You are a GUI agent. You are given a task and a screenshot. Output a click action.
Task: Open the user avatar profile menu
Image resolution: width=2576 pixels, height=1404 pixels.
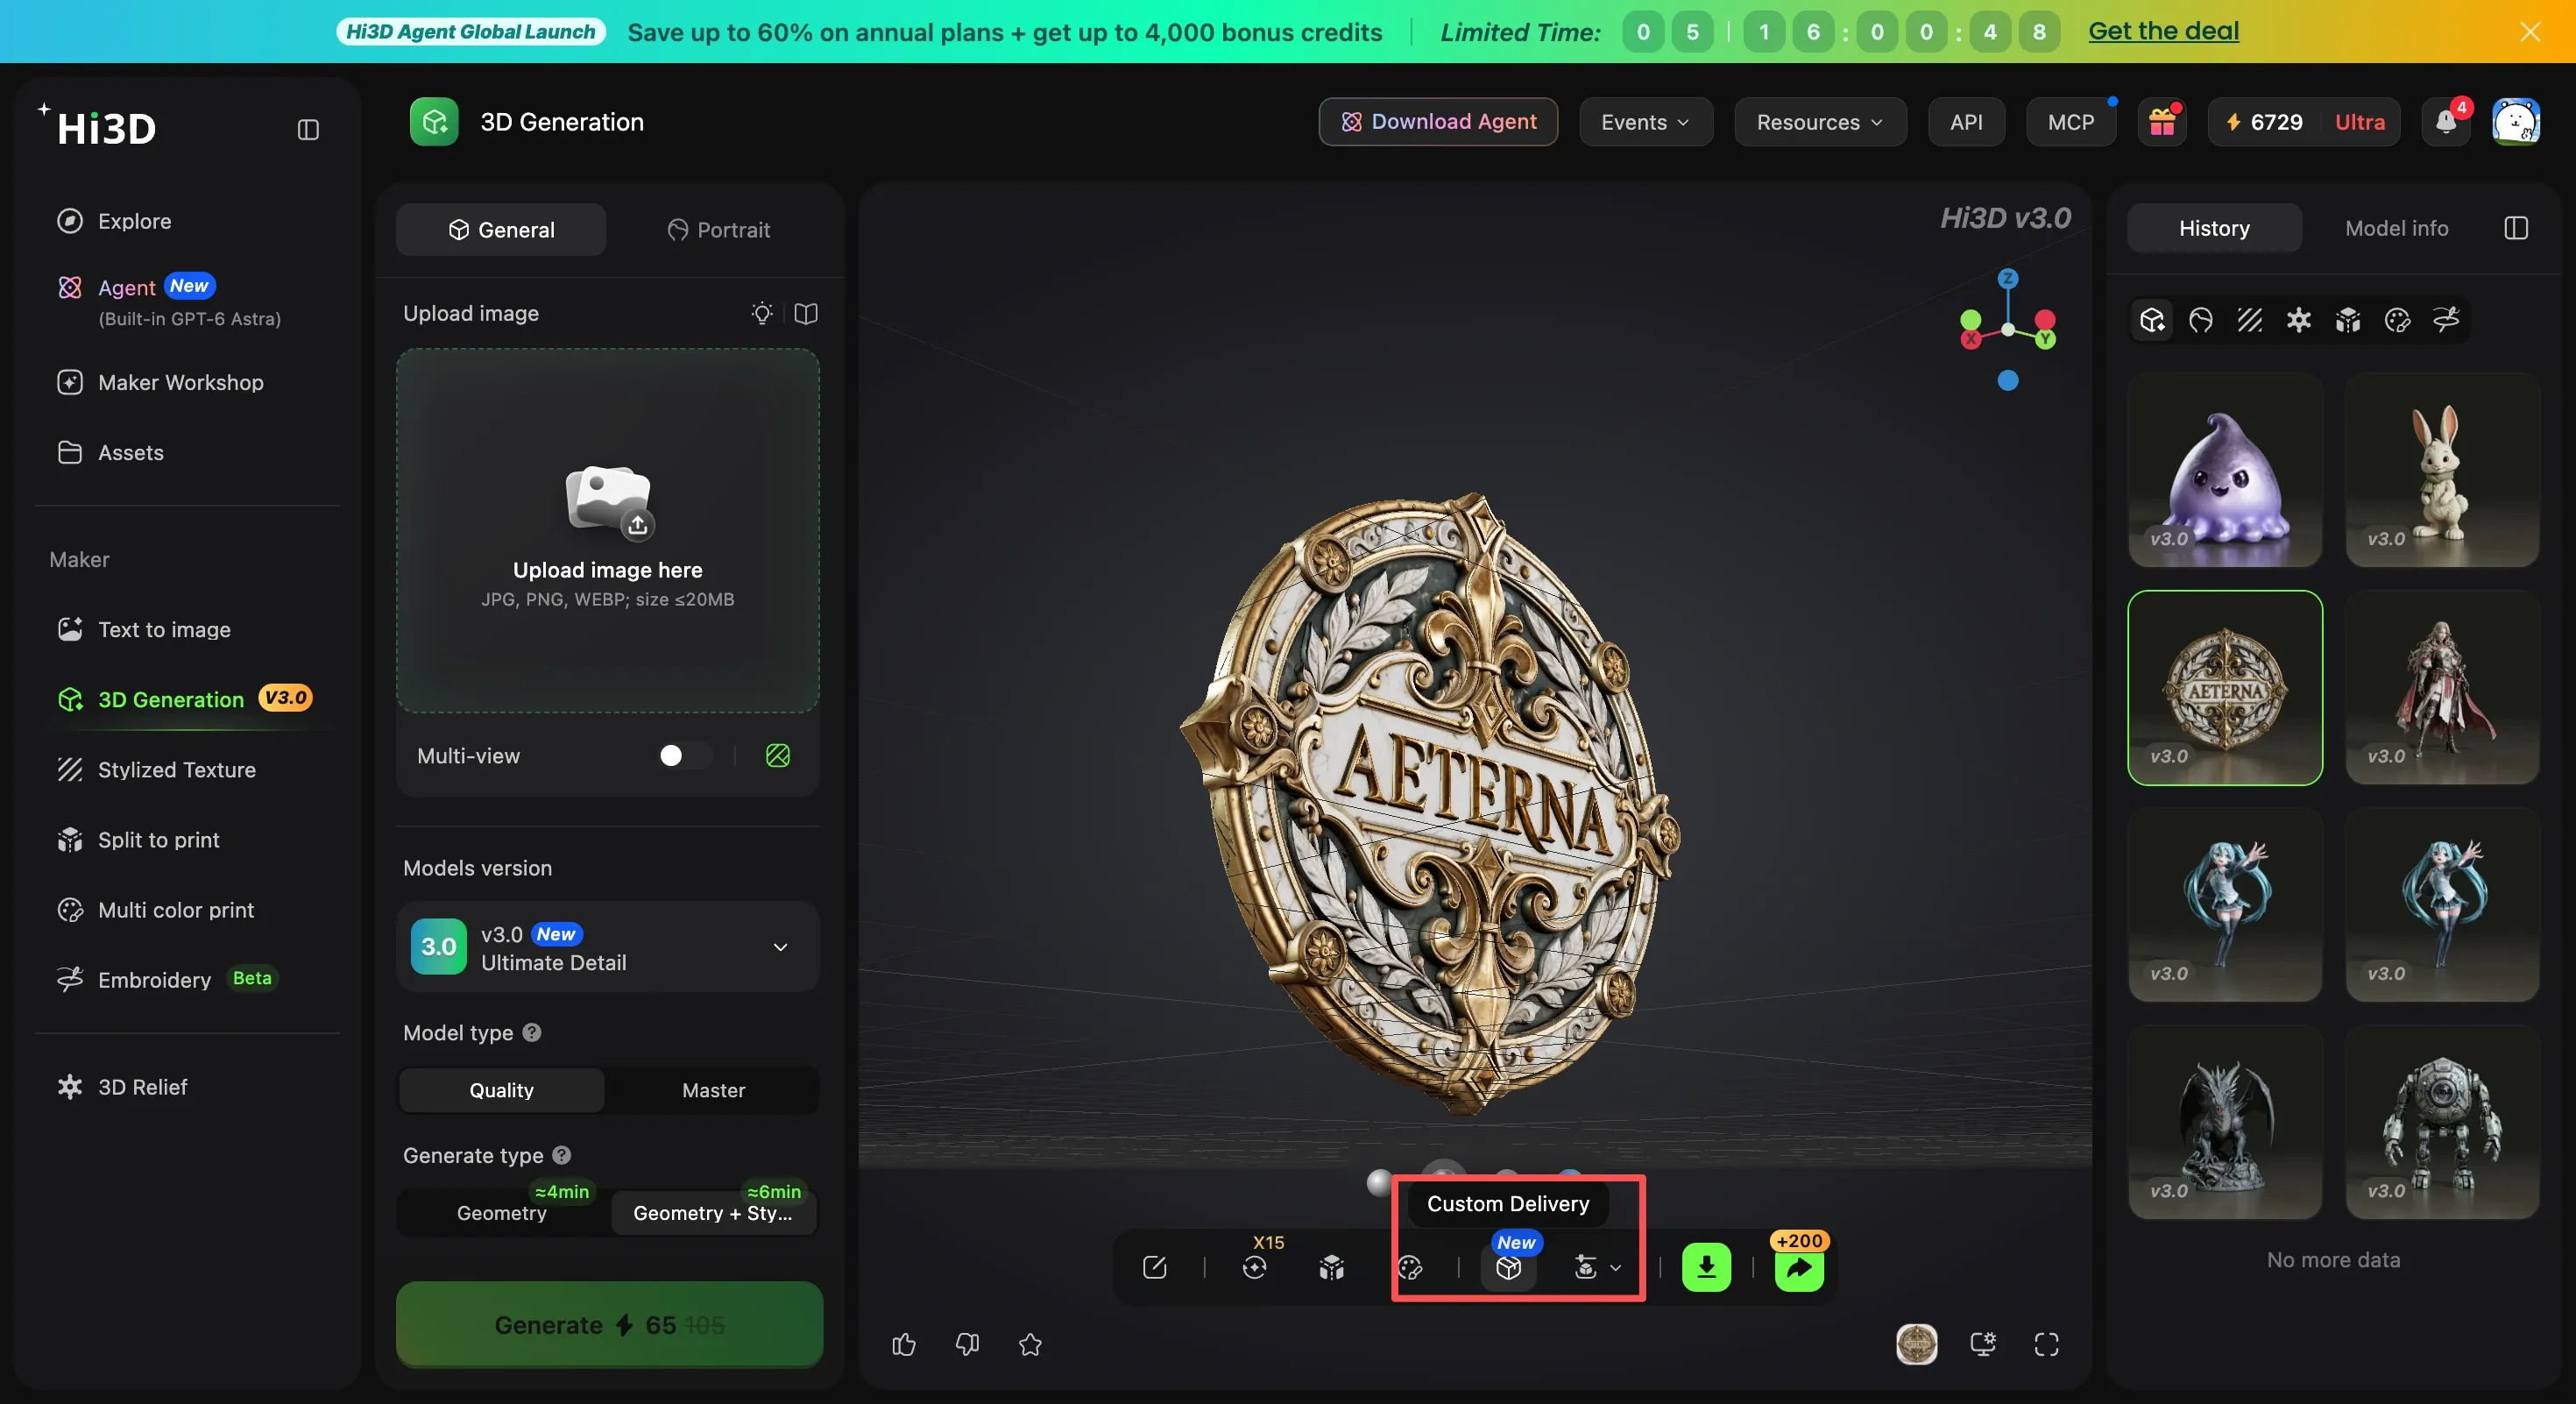(x=2516, y=122)
